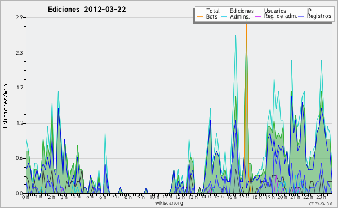The height and width of the screenshot is (208, 338).
Task: Click the 1.7 y-axis value
Action: pyautogui.click(x=19, y=88)
